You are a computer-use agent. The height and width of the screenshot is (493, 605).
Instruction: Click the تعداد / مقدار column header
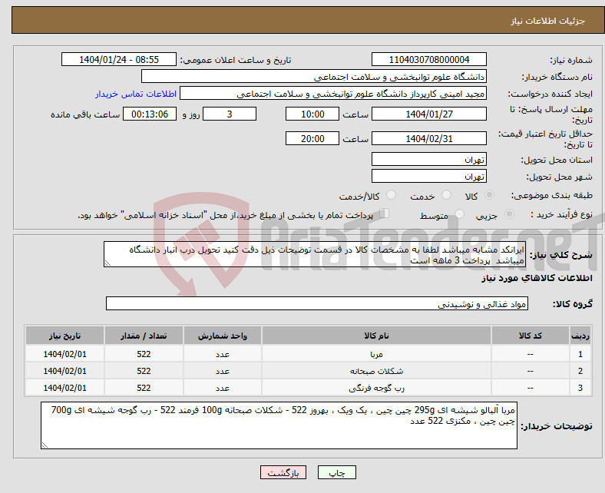[x=144, y=336]
